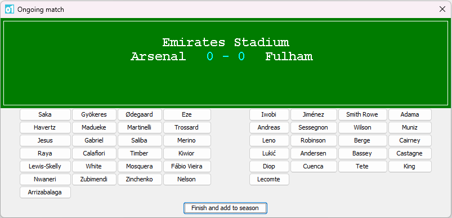
Task: Select Arrizabalaga goalkeeper button
Action: point(45,192)
